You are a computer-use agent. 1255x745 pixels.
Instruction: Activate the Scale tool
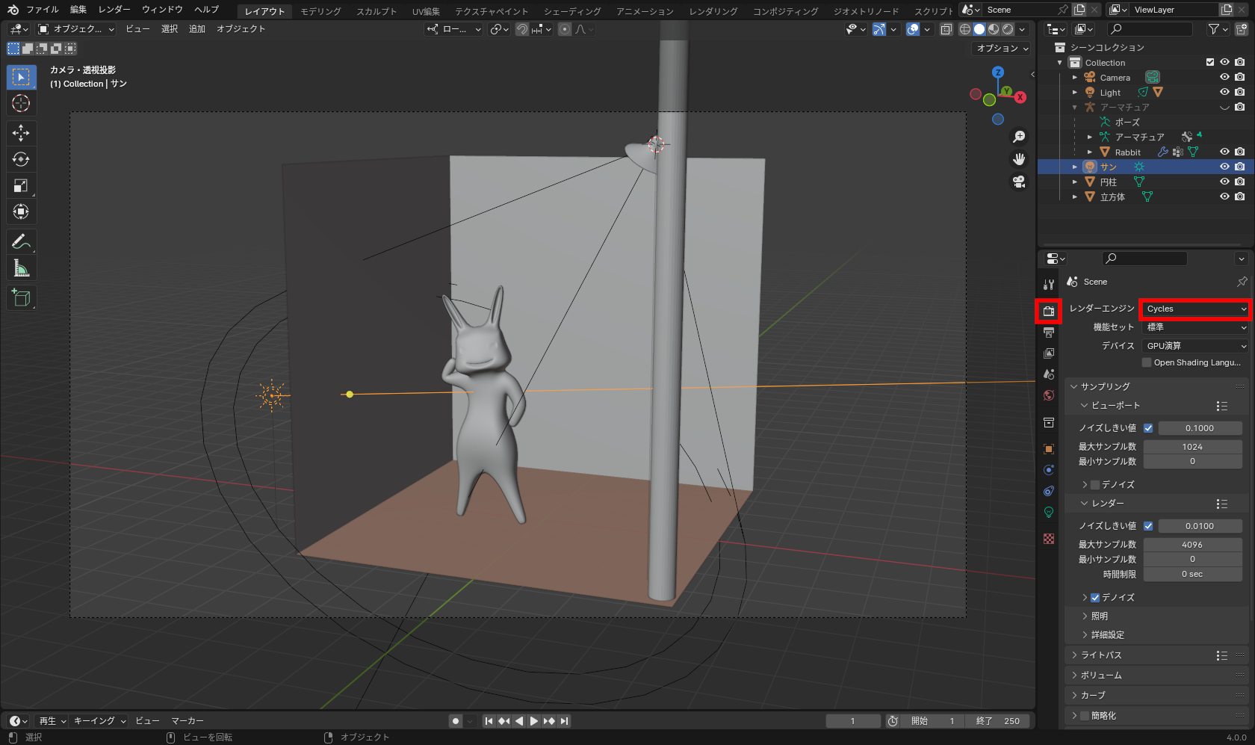point(21,185)
